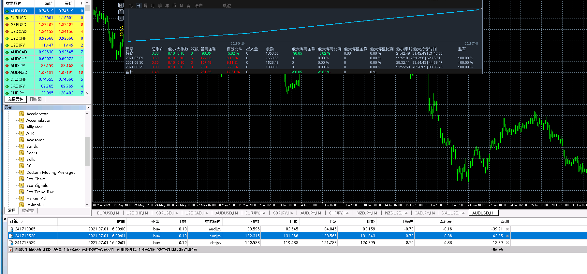Open the 轨迹 track tab
Viewport: 587px width, 274px height.
pos(227,6)
